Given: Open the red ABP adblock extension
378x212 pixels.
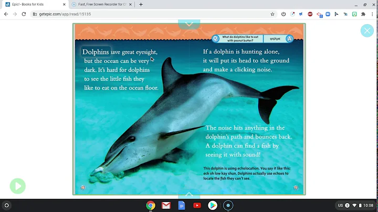Looking at the screenshot, I should tap(310, 14).
